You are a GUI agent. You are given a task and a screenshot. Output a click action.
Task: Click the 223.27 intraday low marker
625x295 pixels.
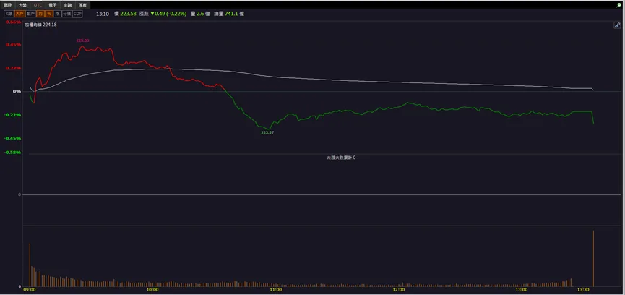267,133
